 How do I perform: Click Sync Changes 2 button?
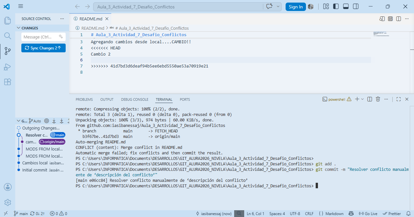[43, 48]
